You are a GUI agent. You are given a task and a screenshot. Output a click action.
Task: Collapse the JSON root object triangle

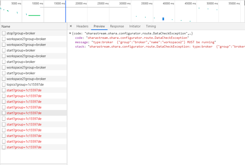point(70,33)
